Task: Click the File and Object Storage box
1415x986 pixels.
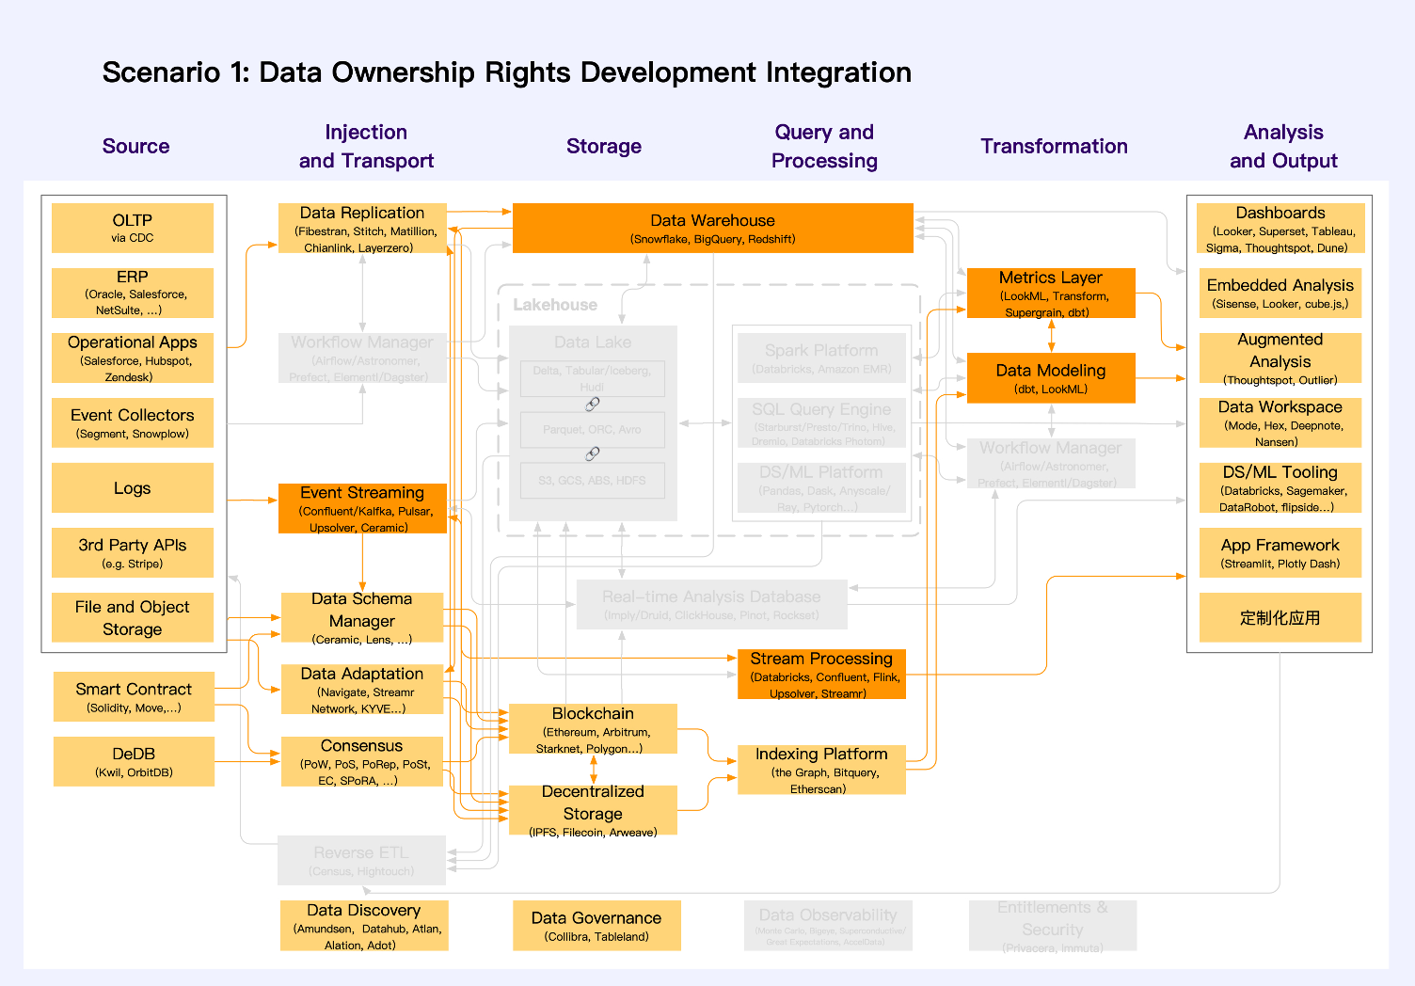Action: click(x=133, y=617)
